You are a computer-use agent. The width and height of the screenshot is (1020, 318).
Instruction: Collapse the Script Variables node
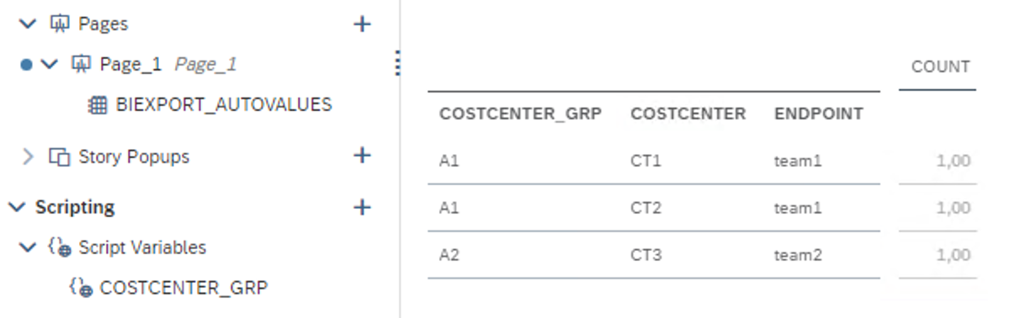(x=28, y=247)
